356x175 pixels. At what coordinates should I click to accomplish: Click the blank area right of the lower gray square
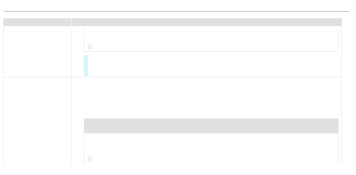(x=215, y=159)
